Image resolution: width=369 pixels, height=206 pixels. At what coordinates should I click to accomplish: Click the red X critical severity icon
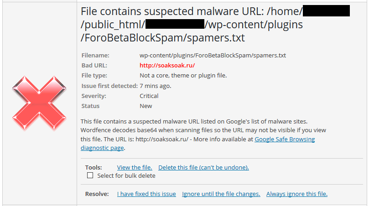[x=39, y=103]
